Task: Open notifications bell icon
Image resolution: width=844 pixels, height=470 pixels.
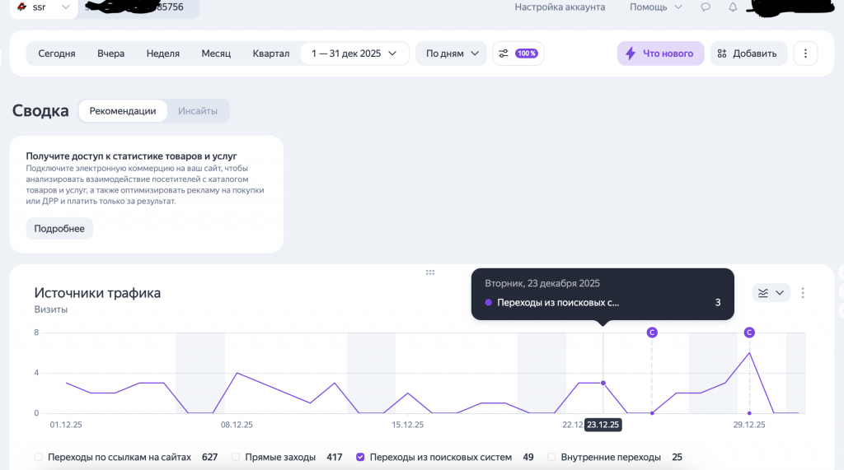Action: pyautogui.click(x=733, y=7)
